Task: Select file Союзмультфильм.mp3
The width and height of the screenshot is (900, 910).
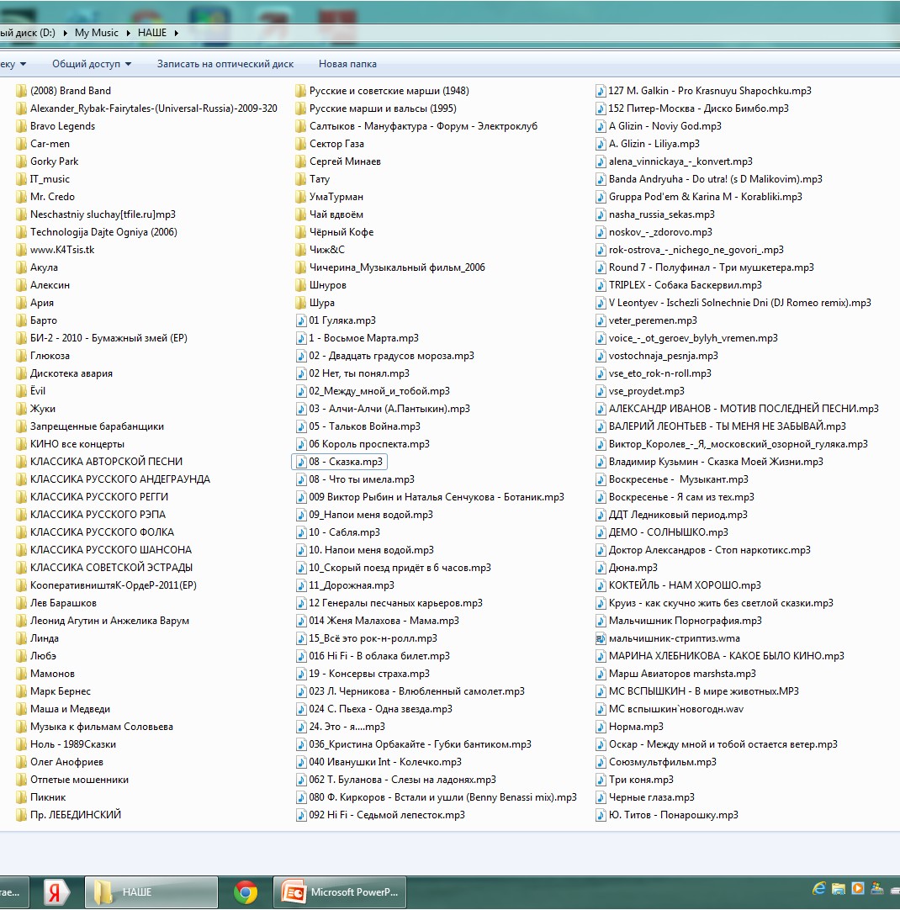Action: coord(656,761)
